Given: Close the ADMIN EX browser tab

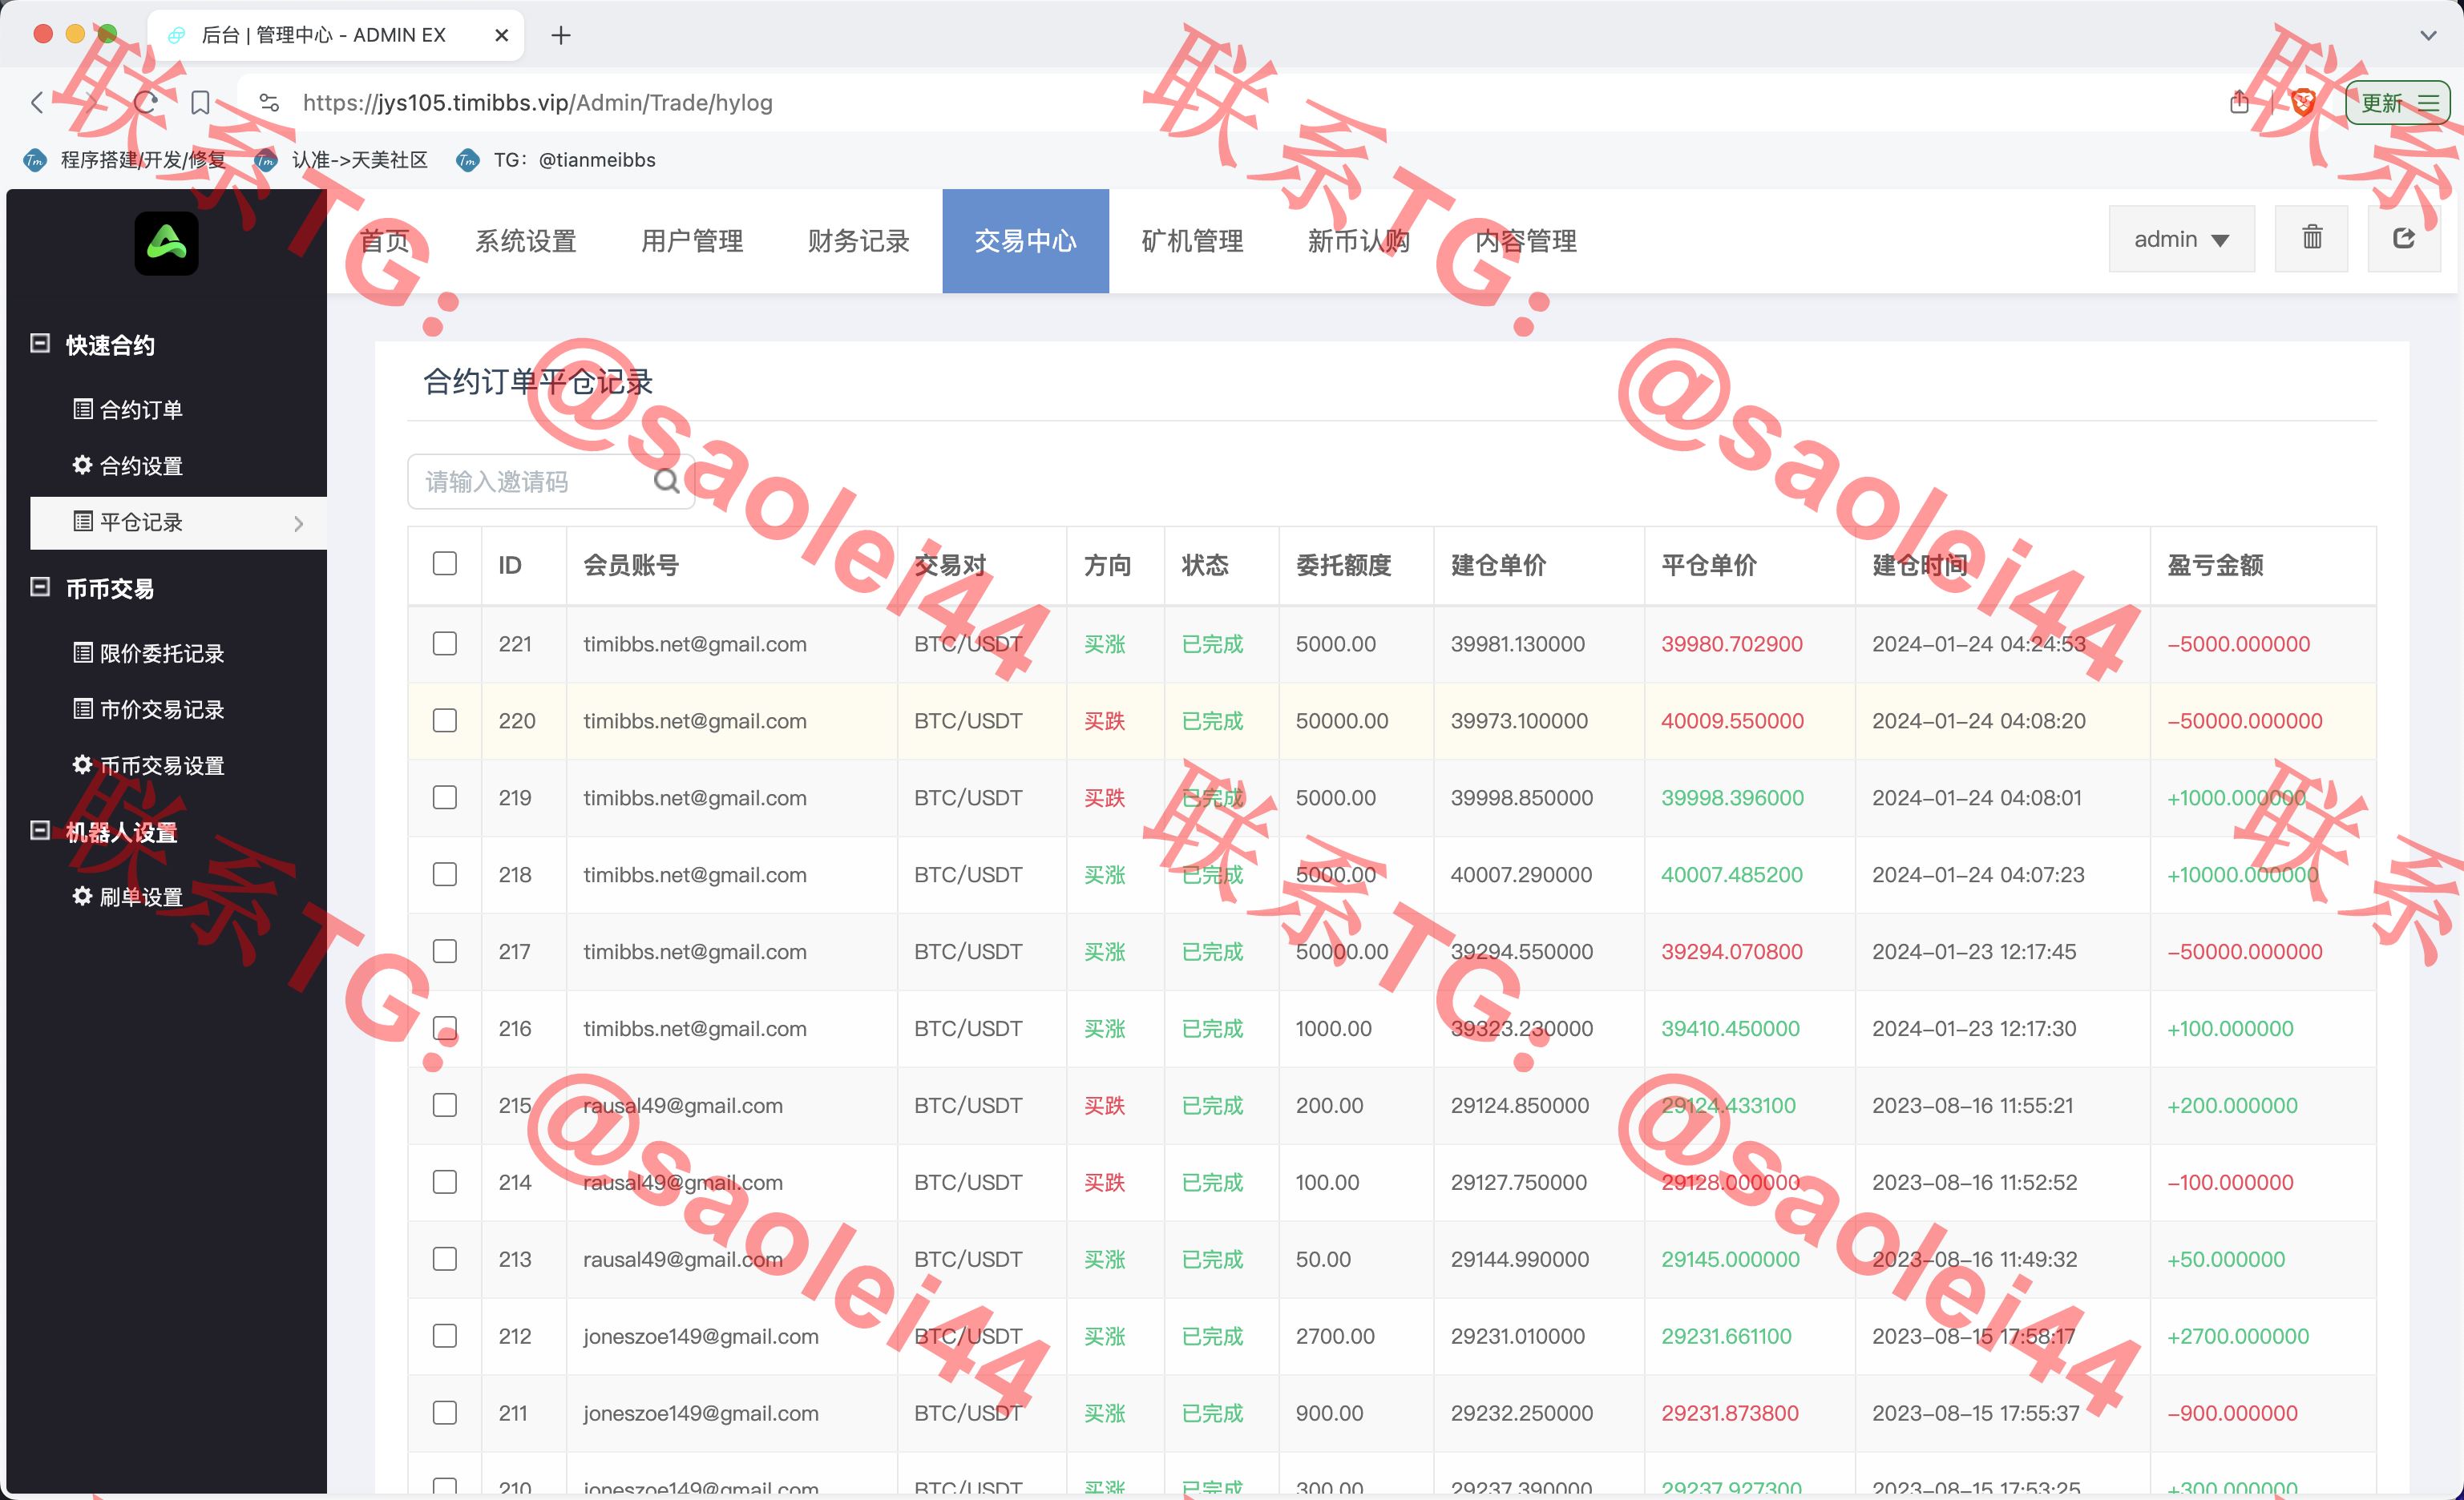Looking at the screenshot, I should (x=502, y=35).
